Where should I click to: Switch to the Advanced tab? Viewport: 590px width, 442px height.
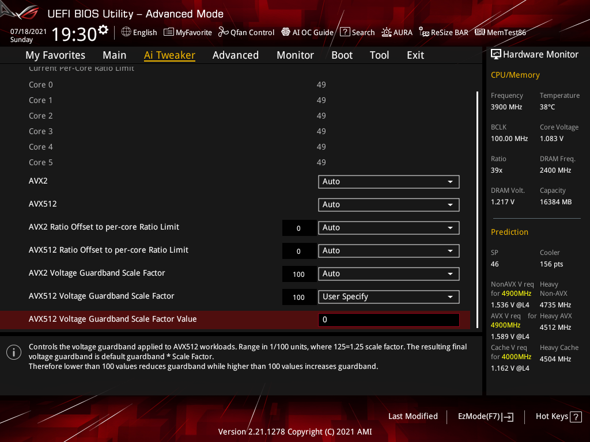tap(236, 55)
